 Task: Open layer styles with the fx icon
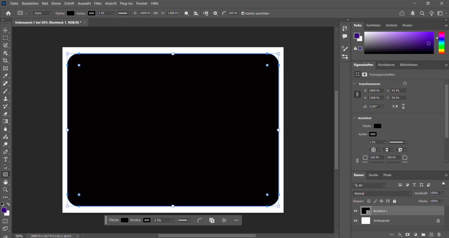(400, 234)
